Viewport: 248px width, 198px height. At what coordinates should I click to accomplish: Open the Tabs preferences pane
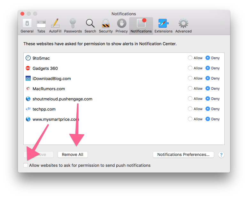point(41,26)
